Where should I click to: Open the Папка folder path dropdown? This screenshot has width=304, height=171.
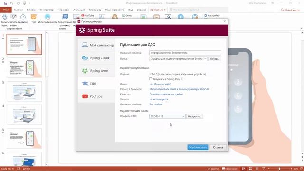tap(205, 59)
